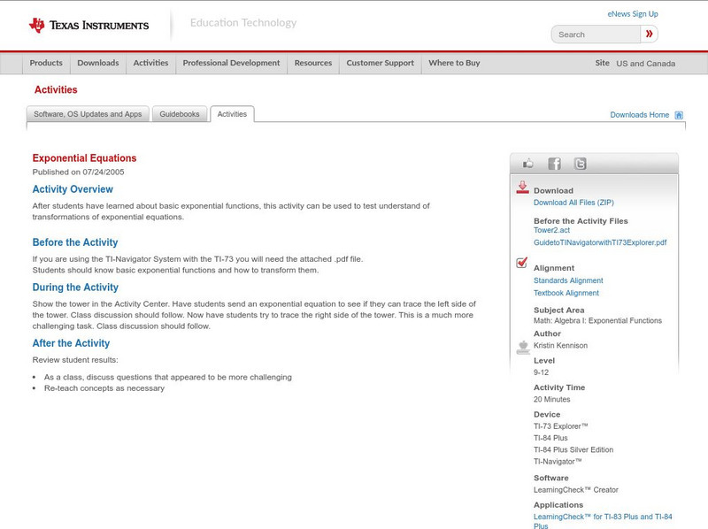The height and width of the screenshot is (529, 708).
Task: Click the During the Activity heading
Action: pyautogui.click(x=75, y=287)
